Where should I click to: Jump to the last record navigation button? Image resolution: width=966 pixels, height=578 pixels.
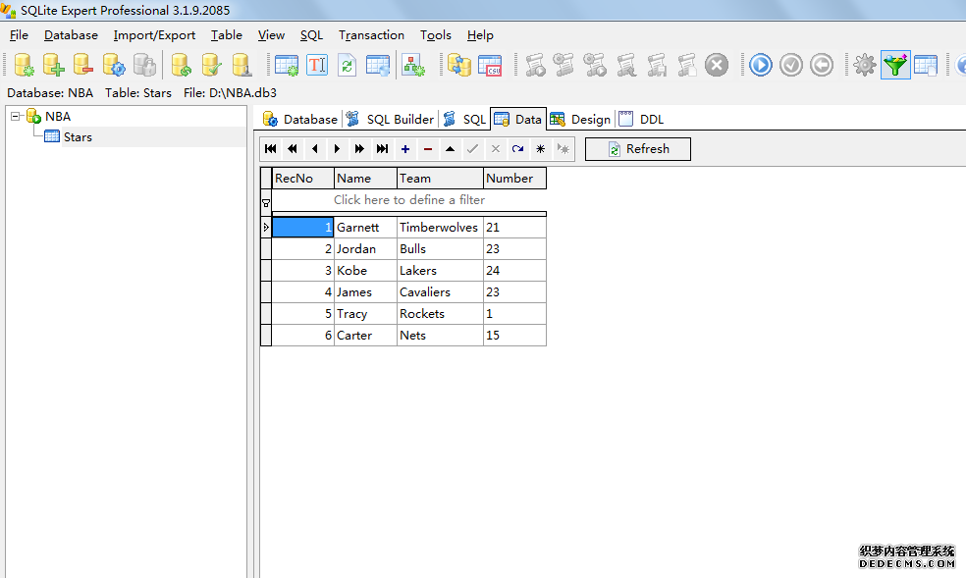383,149
